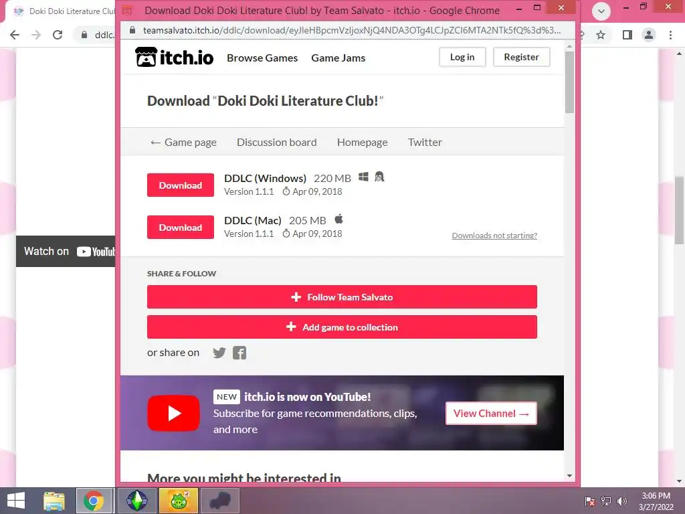Open Bad Piggies green pig taskbar icon
Image resolution: width=685 pixels, height=514 pixels.
pyautogui.click(x=179, y=501)
